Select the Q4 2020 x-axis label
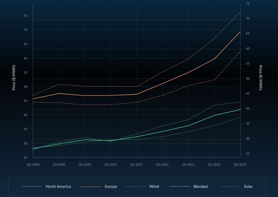Screen dimensions: 278x197 pos(85,164)
